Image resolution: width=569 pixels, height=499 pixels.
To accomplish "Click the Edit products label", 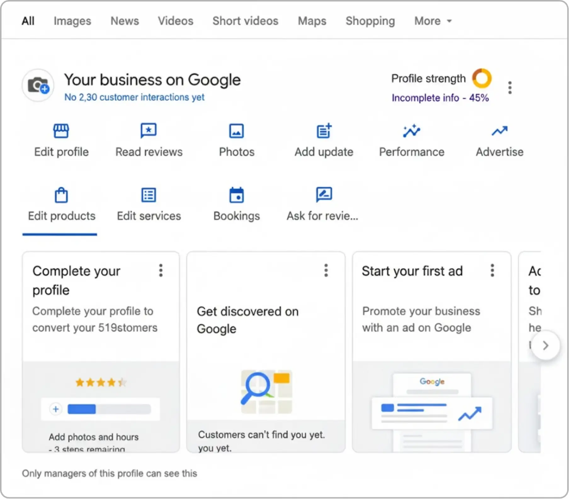I will tap(62, 216).
